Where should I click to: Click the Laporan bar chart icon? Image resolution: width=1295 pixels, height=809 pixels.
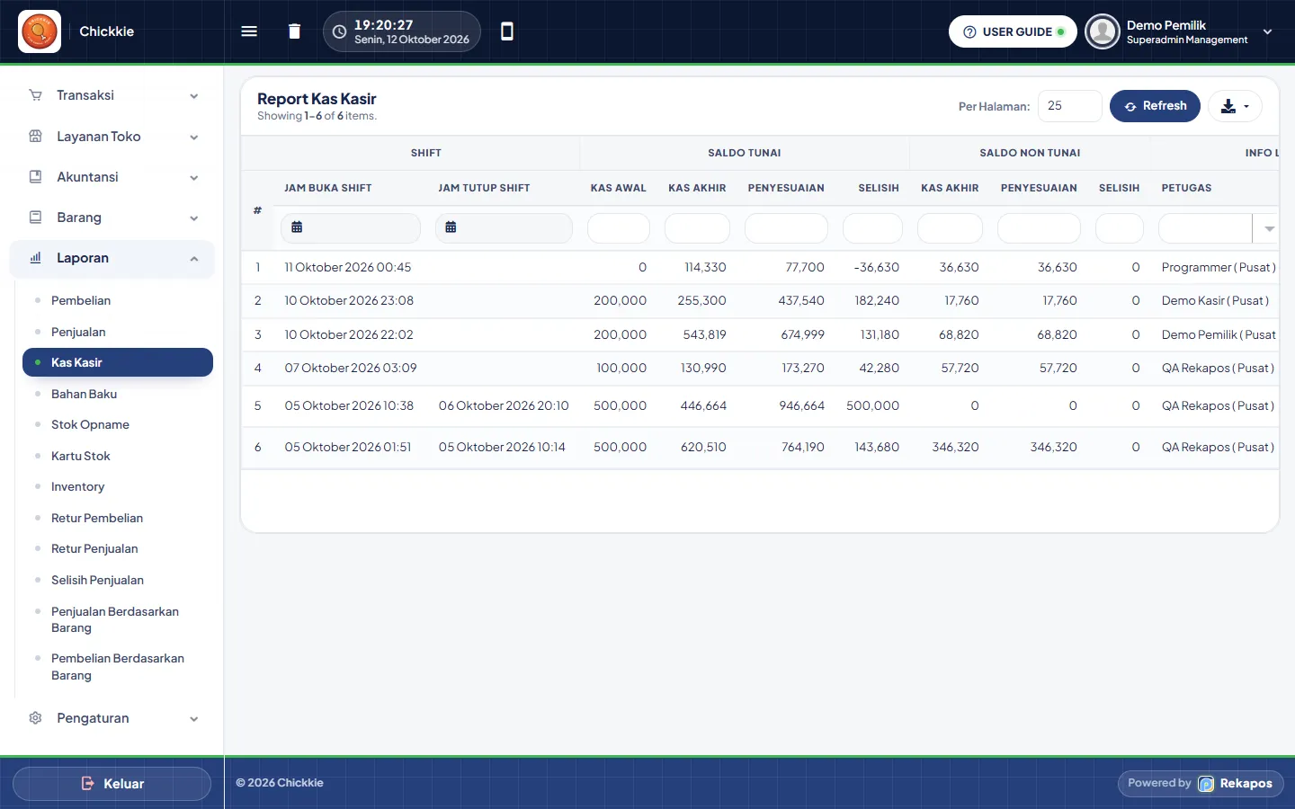[35, 258]
